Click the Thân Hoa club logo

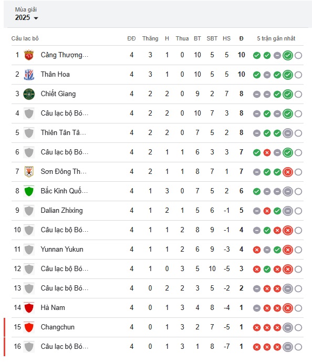click(x=29, y=74)
